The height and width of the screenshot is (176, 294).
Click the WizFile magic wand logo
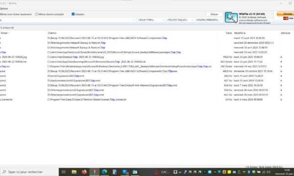pos(231,18)
